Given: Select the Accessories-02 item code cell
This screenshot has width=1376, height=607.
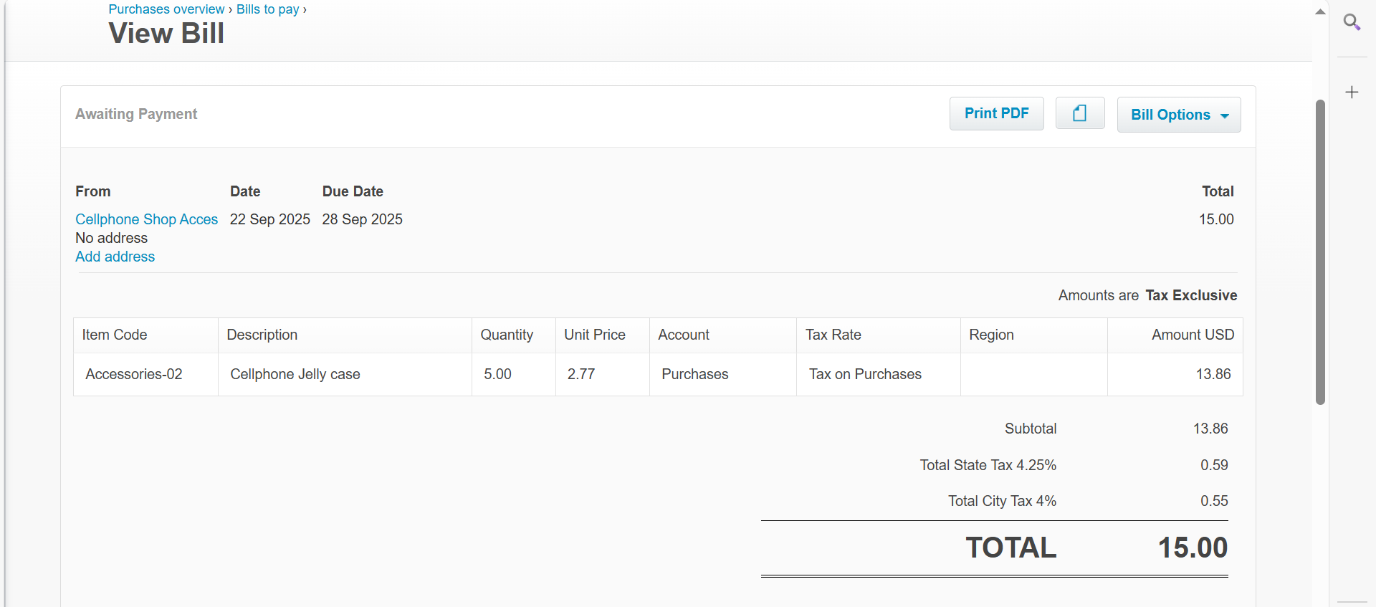Looking at the screenshot, I should point(134,374).
